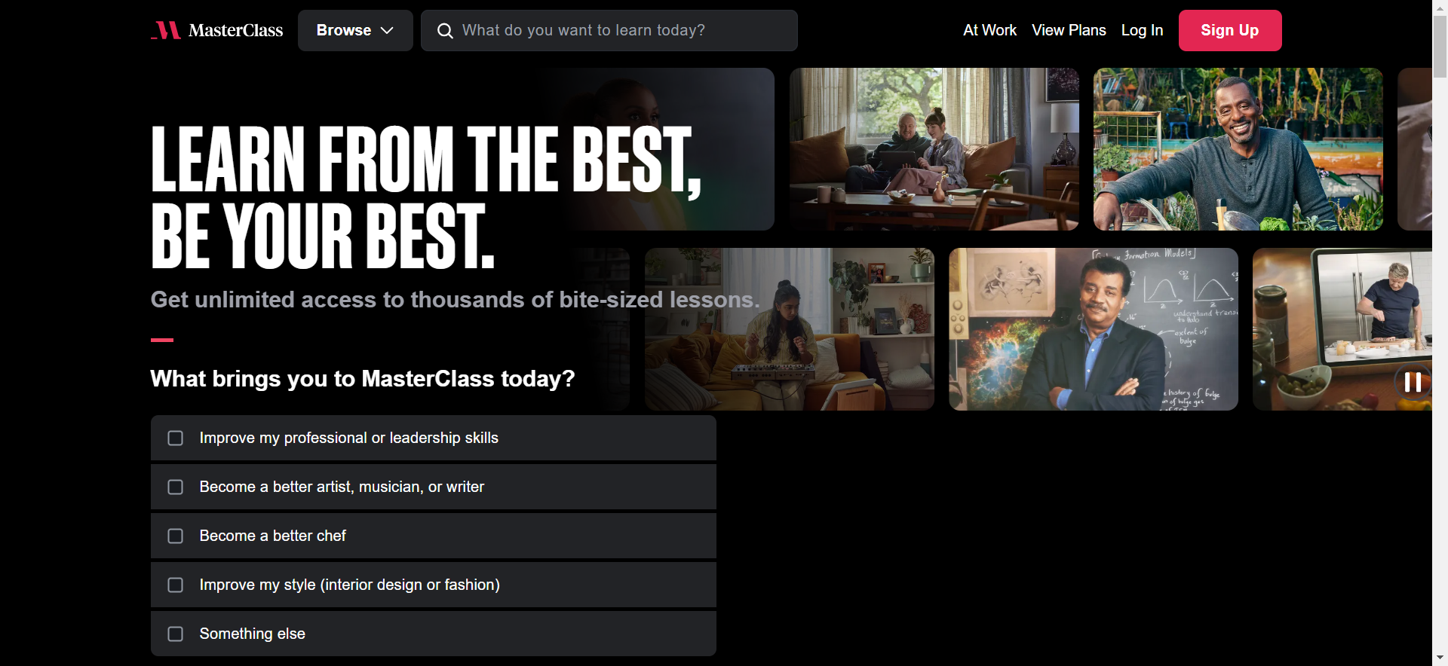Open the At Work page
The height and width of the screenshot is (666, 1448).
(989, 30)
